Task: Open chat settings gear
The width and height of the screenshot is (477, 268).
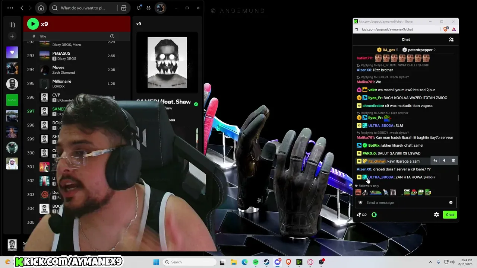Action: pyautogui.click(x=436, y=215)
